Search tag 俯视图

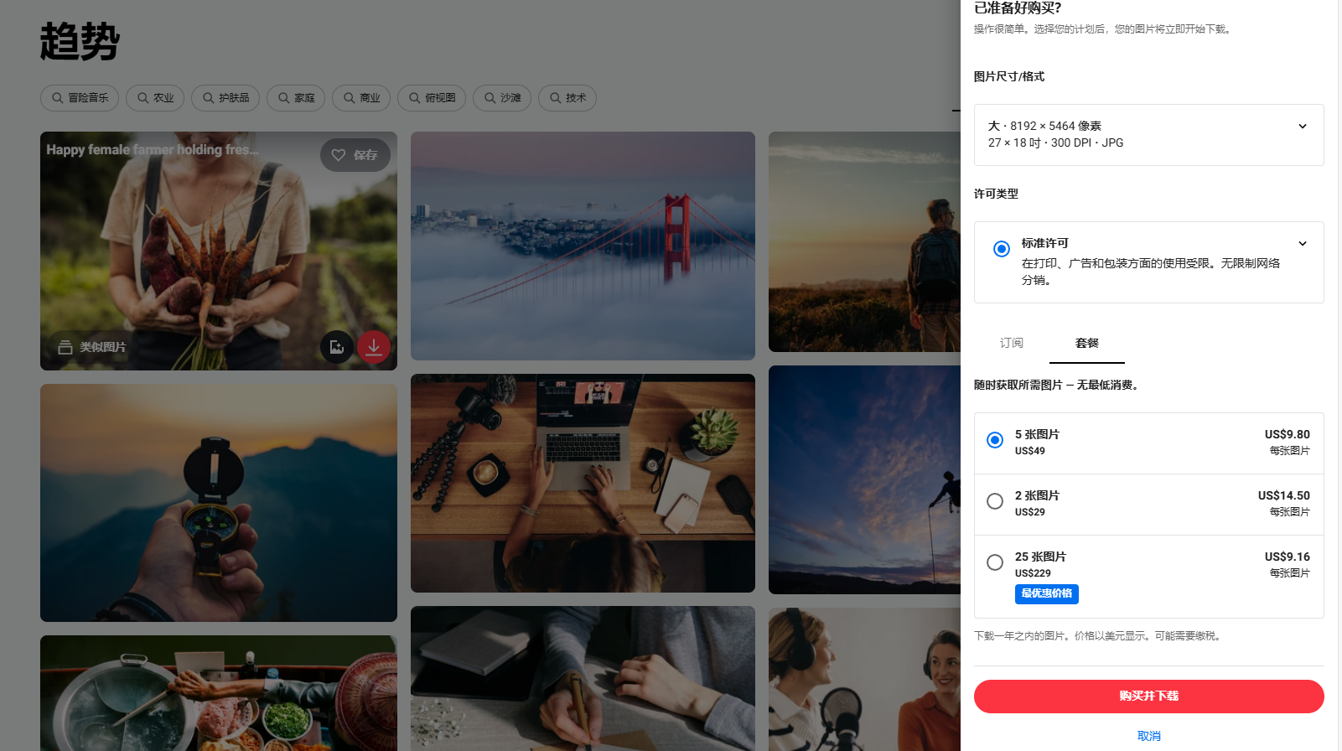432,98
